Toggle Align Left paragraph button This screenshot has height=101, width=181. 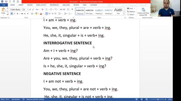[46, 14]
